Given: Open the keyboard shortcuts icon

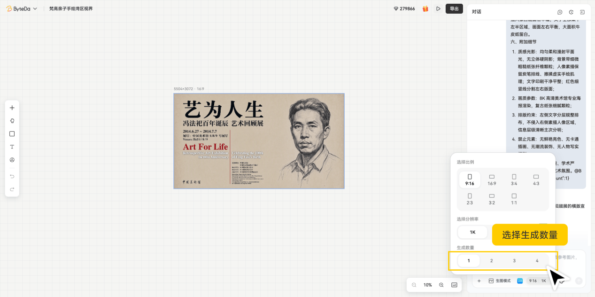Looking at the screenshot, I should (455, 285).
